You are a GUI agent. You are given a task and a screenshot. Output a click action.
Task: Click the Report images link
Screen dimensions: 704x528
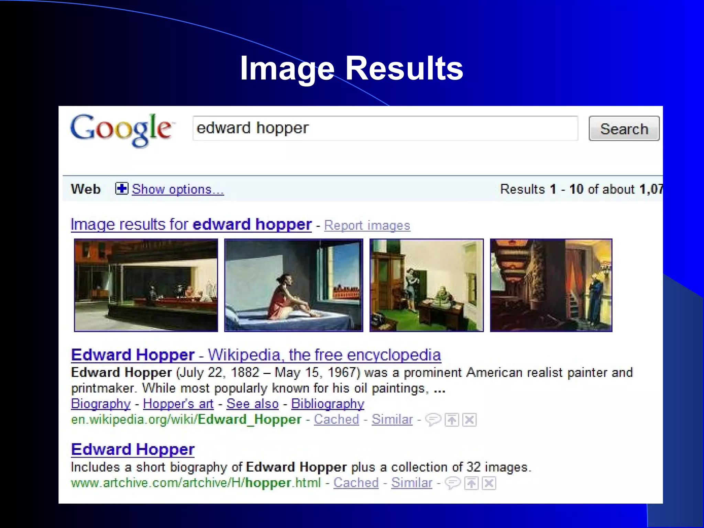(x=367, y=225)
